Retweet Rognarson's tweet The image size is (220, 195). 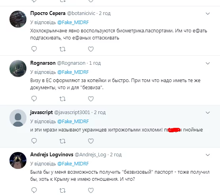62,99
